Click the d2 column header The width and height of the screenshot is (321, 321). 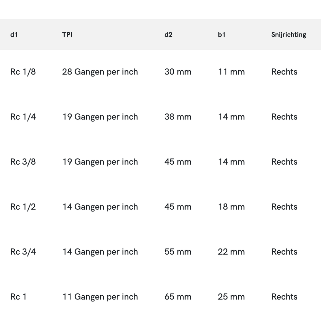pos(168,35)
